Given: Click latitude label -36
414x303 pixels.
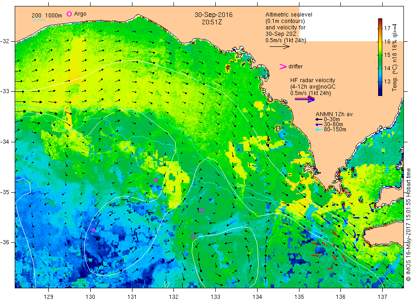Looking at the screenshot, I should click(x=5, y=242).
